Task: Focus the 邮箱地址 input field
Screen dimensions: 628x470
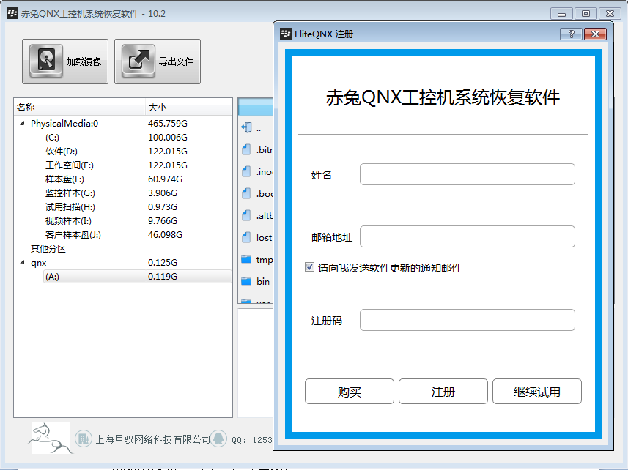Action: [468, 236]
